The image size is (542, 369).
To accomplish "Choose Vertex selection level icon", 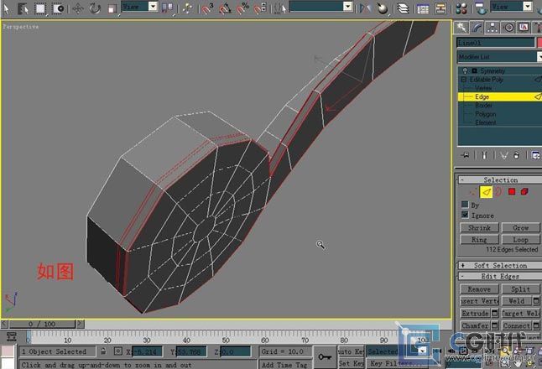I will (472, 192).
